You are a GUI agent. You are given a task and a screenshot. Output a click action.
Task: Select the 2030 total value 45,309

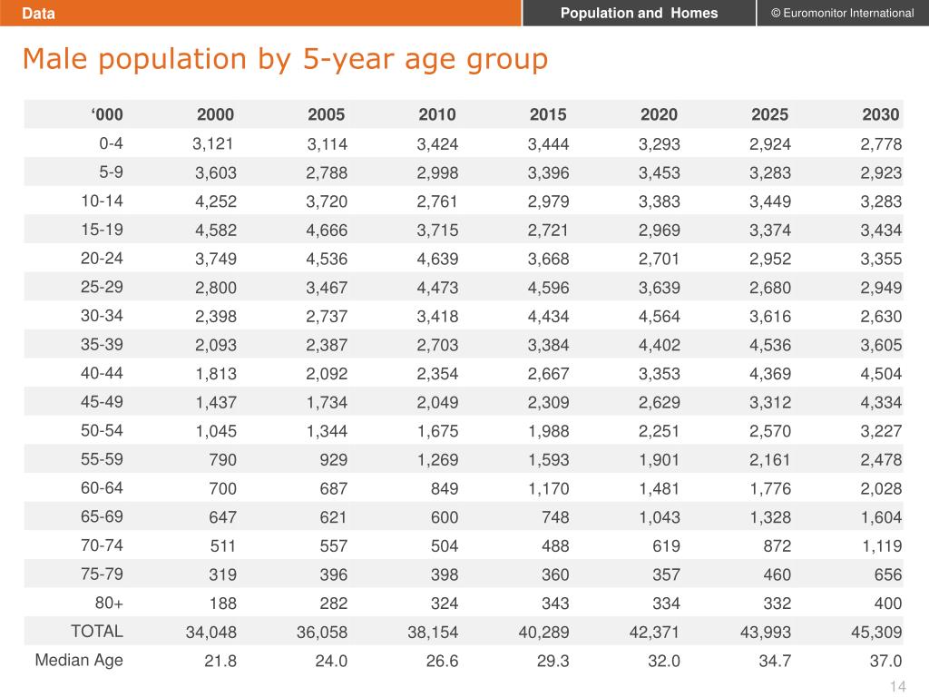[x=876, y=633]
